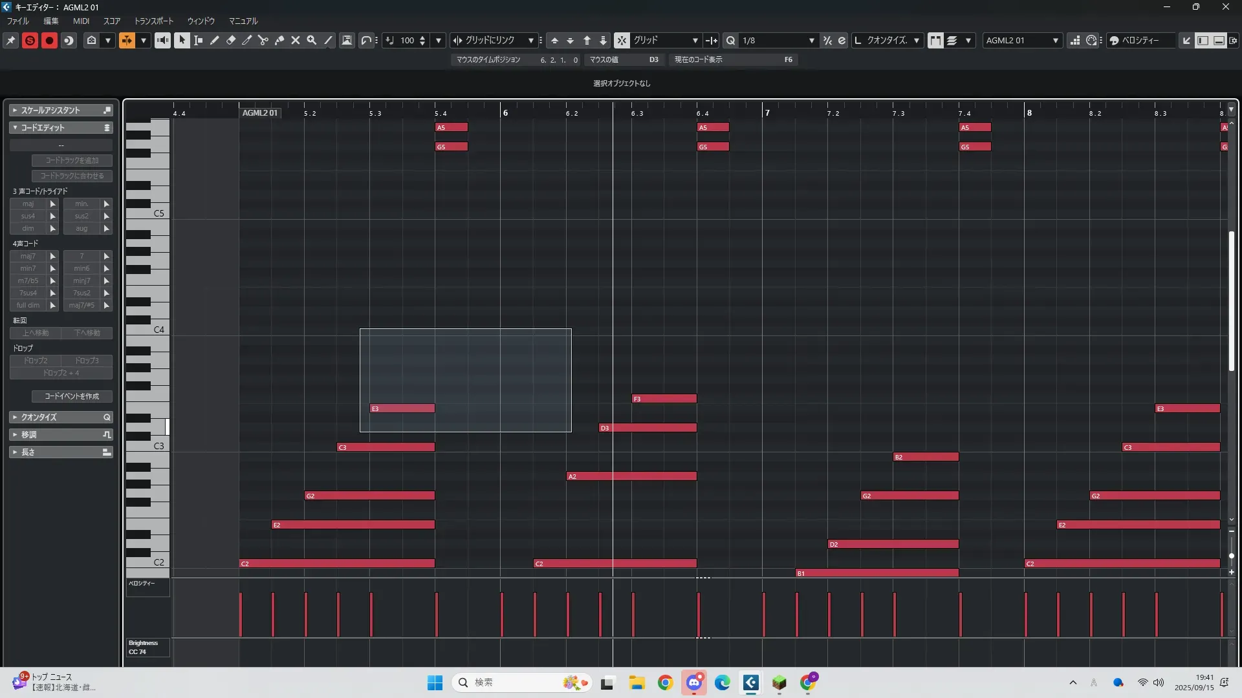Select the Trim tool
The width and height of the screenshot is (1242, 698).
point(247,40)
